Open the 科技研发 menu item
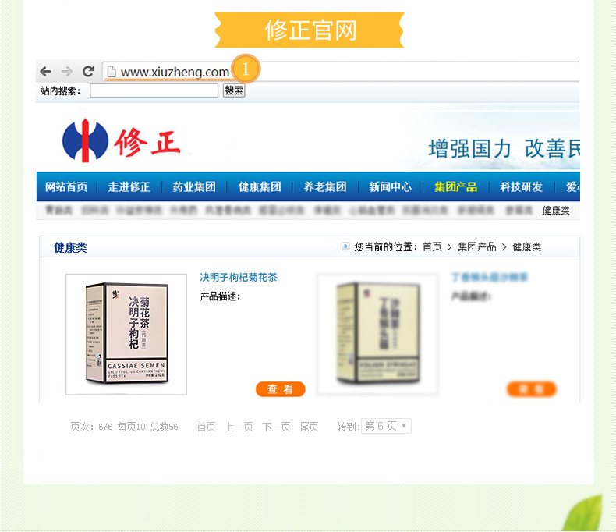 (x=521, y=186)
